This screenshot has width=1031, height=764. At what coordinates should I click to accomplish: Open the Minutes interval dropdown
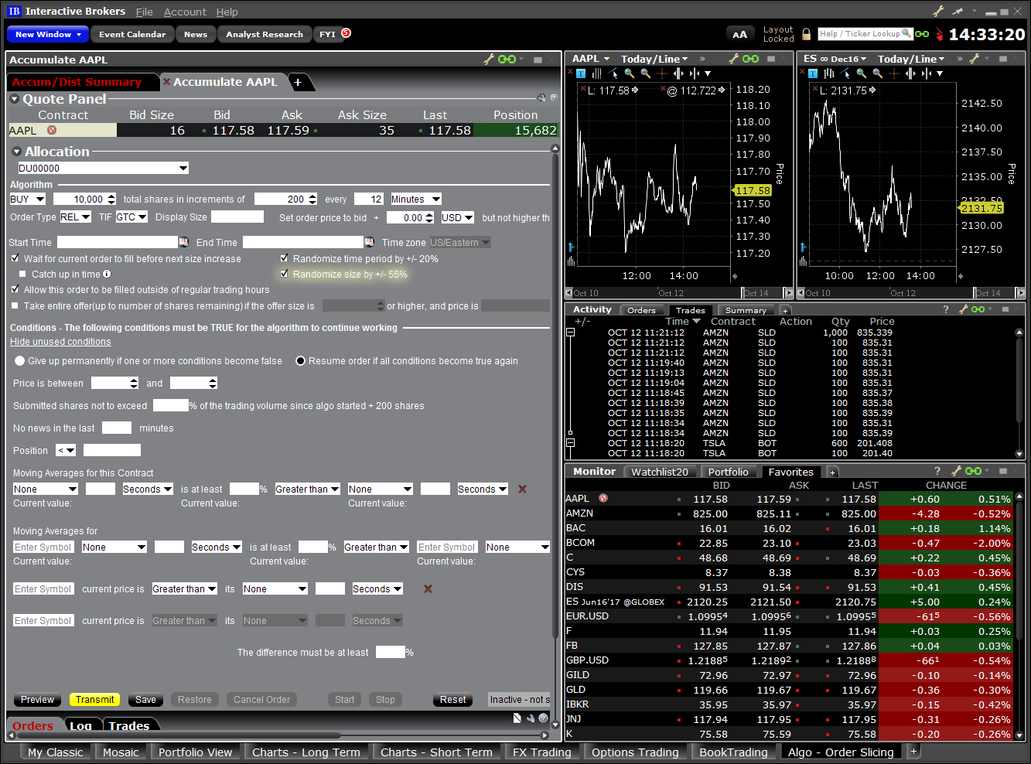(x=415, y=199)
